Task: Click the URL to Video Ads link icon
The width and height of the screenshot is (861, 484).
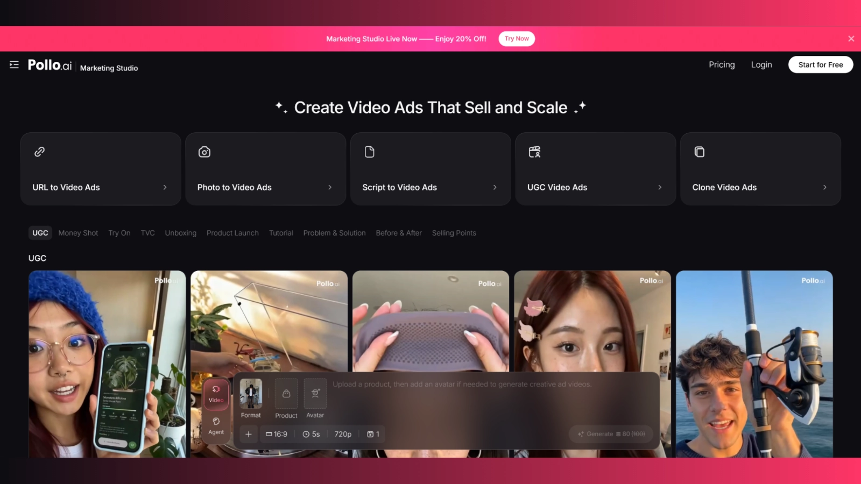Action: tap(39, 152)
